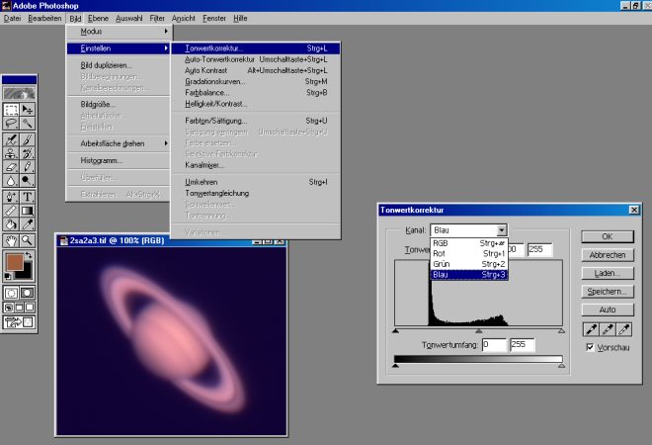The image size is (652, 445).
Task: Select the Type tool in toolbox
Action: (28, 196)
